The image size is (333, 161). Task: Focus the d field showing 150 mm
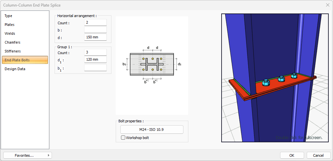click(95, 37)
